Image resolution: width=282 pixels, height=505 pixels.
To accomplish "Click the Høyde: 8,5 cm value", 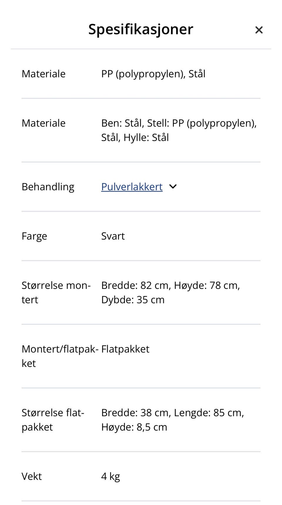I will [134, 427].
